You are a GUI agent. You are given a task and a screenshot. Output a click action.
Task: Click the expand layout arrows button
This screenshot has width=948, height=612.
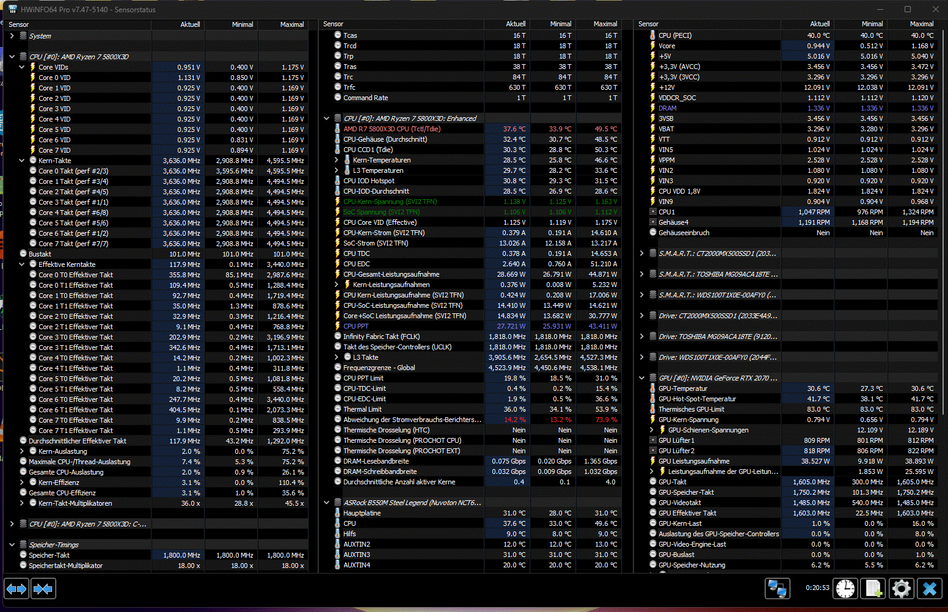[16, 589]
